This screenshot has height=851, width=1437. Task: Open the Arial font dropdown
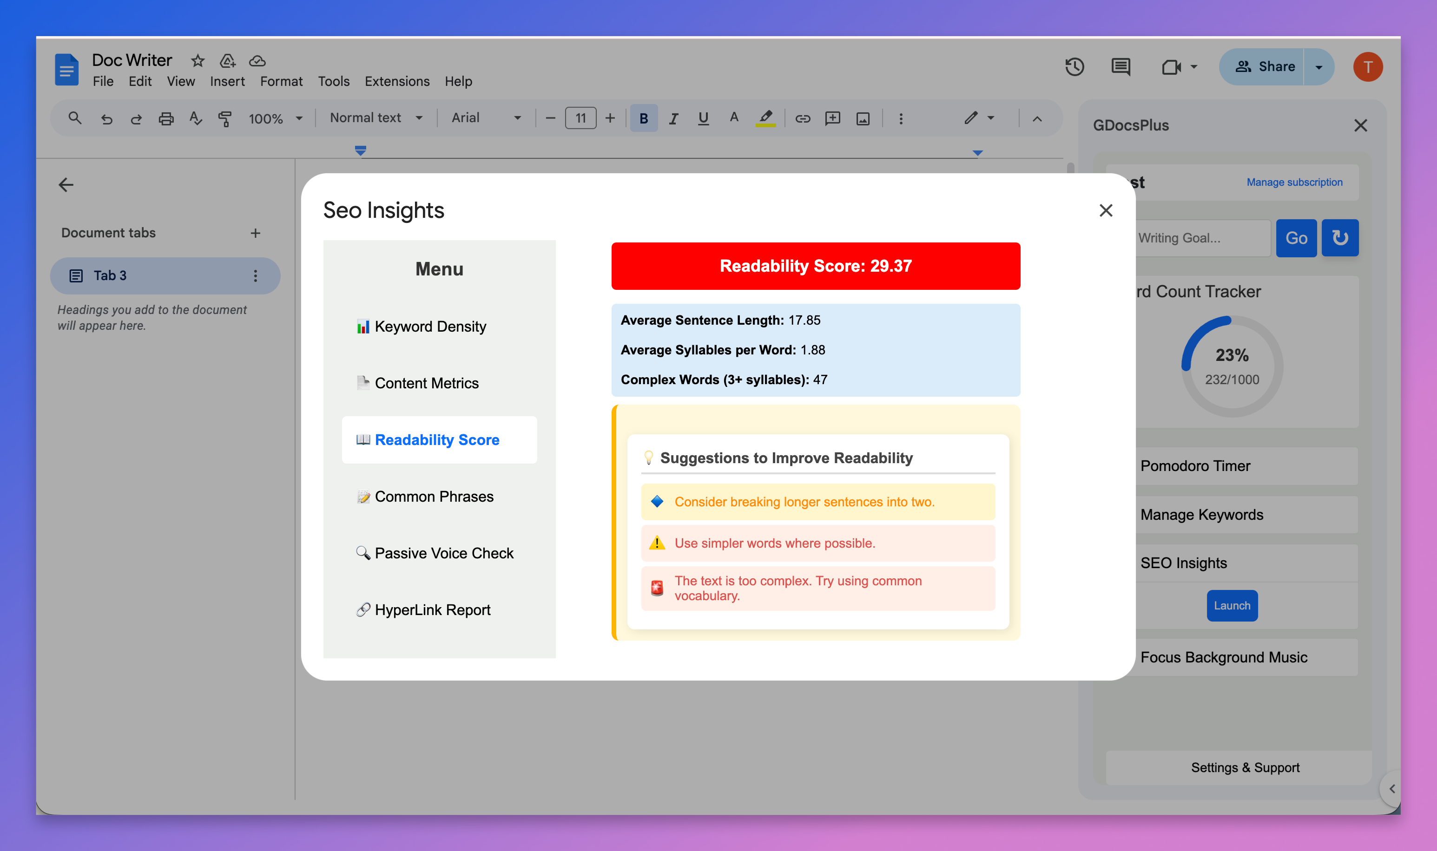485,118
